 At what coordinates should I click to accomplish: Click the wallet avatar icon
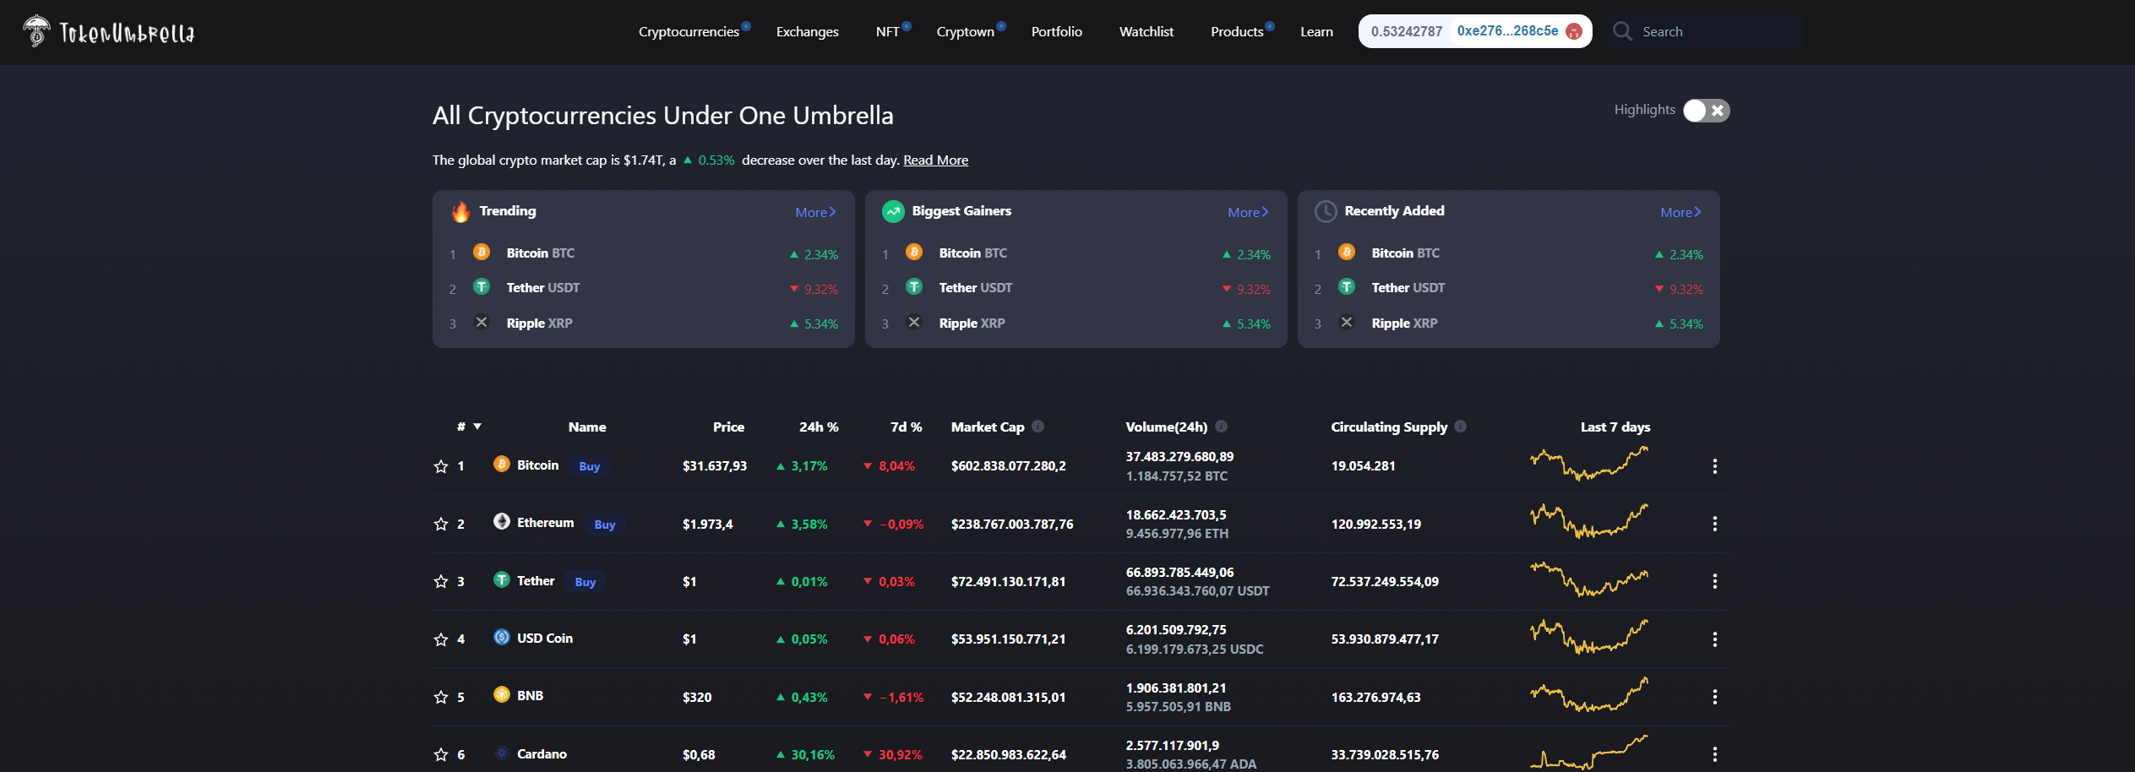(x=1574, y=31)
